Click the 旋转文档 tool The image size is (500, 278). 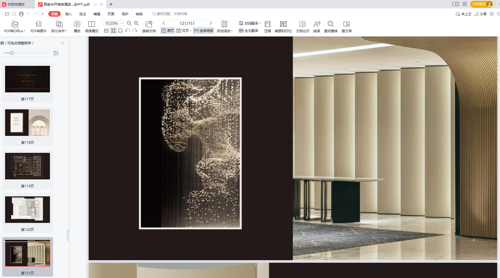(149, 27)
